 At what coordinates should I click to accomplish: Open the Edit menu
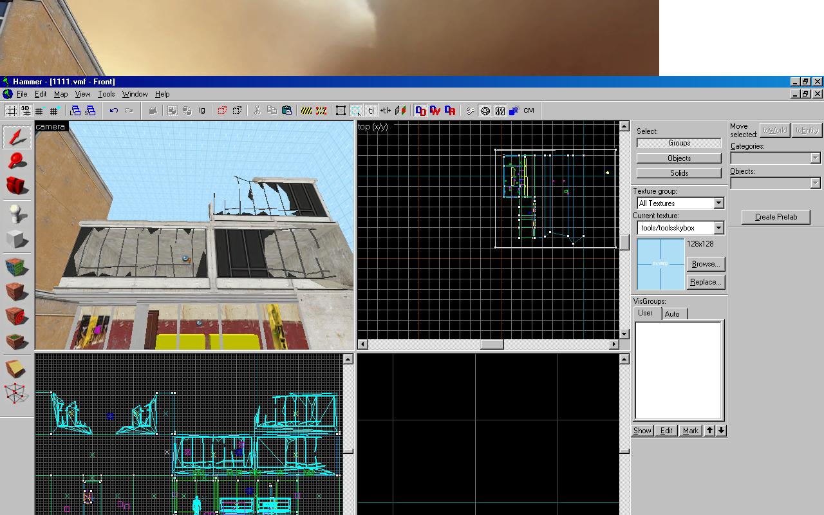click(41, 94)
